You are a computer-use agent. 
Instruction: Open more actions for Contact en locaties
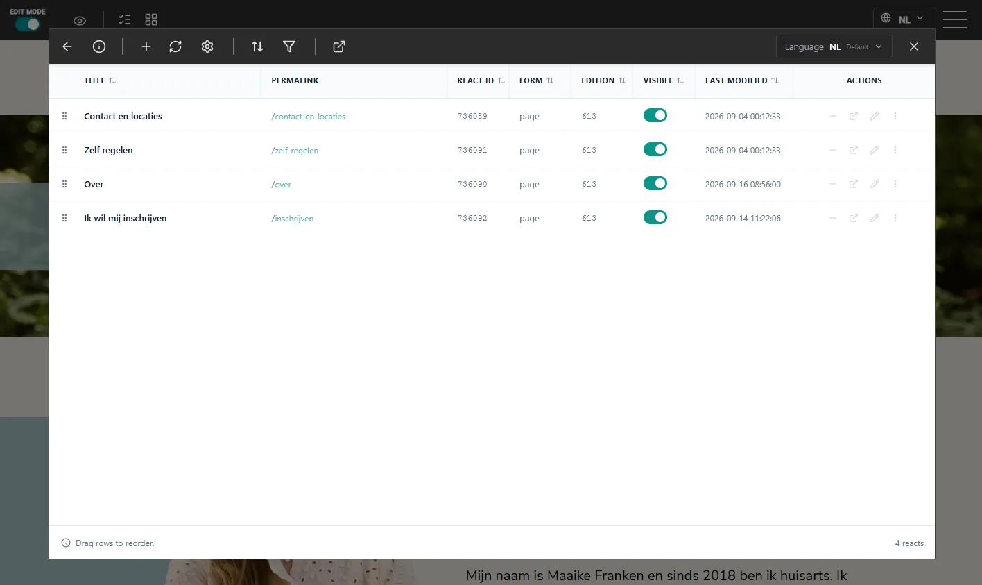[x=895, y=116]
